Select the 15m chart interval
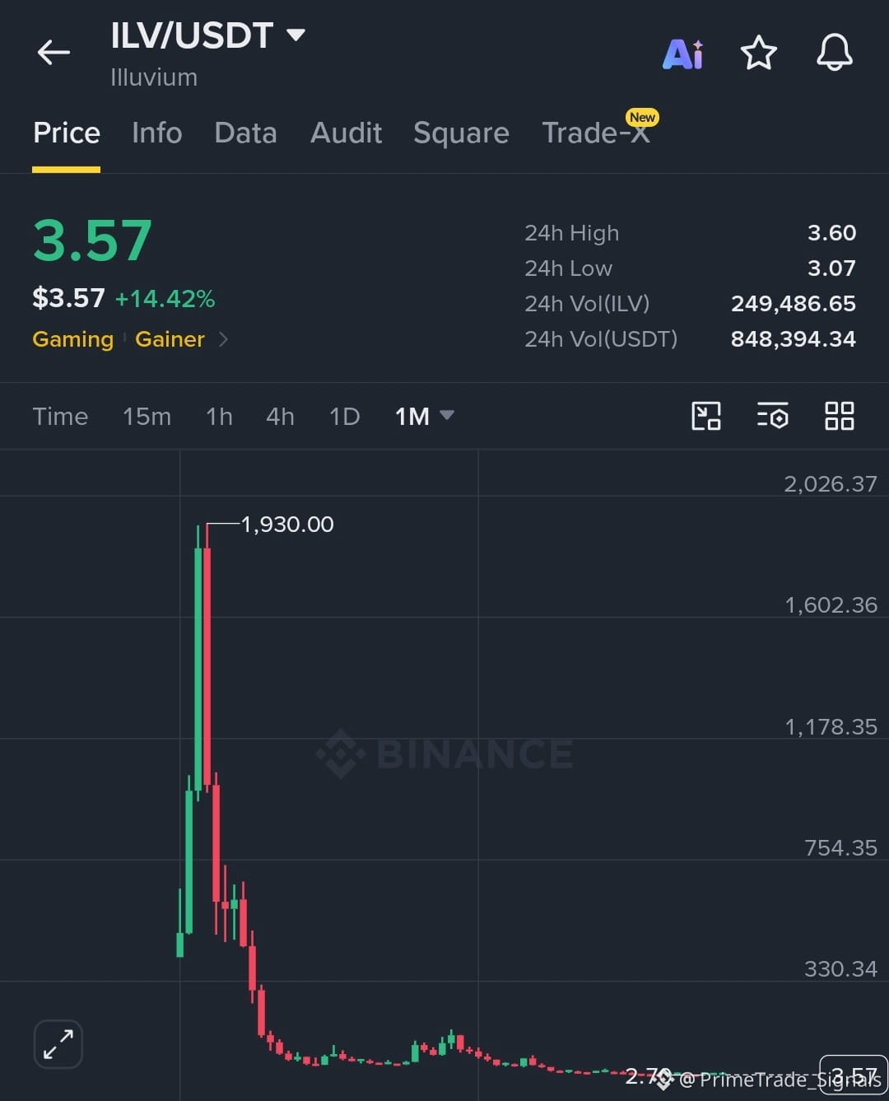 tap(147, 417)
